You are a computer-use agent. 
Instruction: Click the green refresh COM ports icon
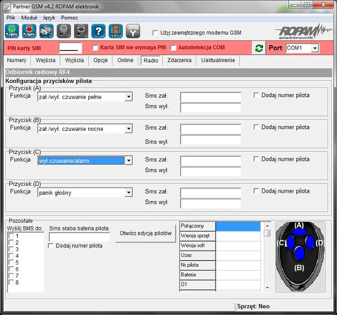[259, 48]
